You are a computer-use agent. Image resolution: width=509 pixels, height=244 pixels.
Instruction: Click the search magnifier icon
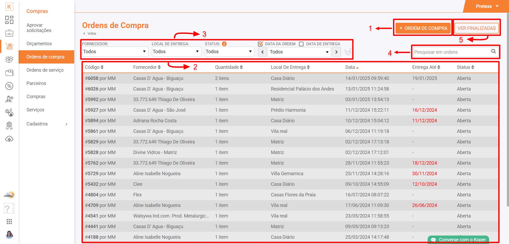(493, 51)
